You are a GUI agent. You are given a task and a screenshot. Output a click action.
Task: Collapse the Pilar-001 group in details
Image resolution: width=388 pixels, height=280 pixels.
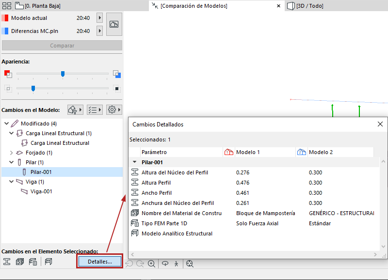click(135, 162)
